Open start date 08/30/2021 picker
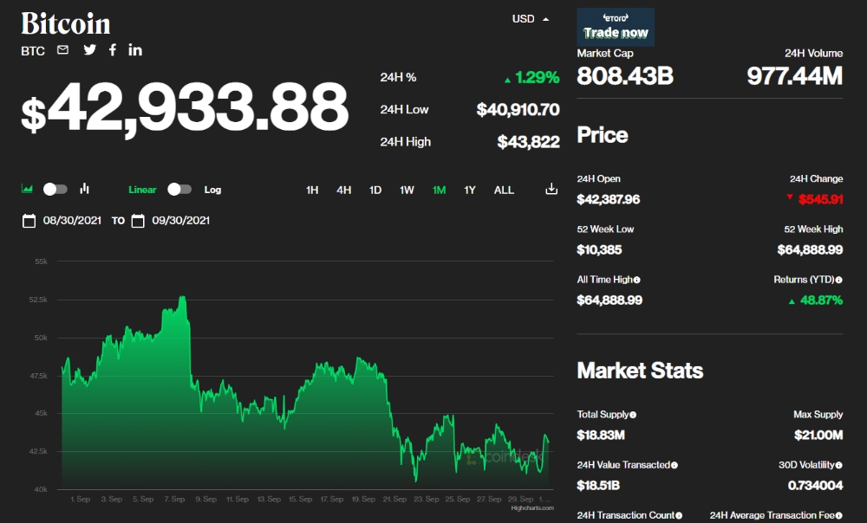This screenshot has height=523, width=867. [x=72, y=220]
